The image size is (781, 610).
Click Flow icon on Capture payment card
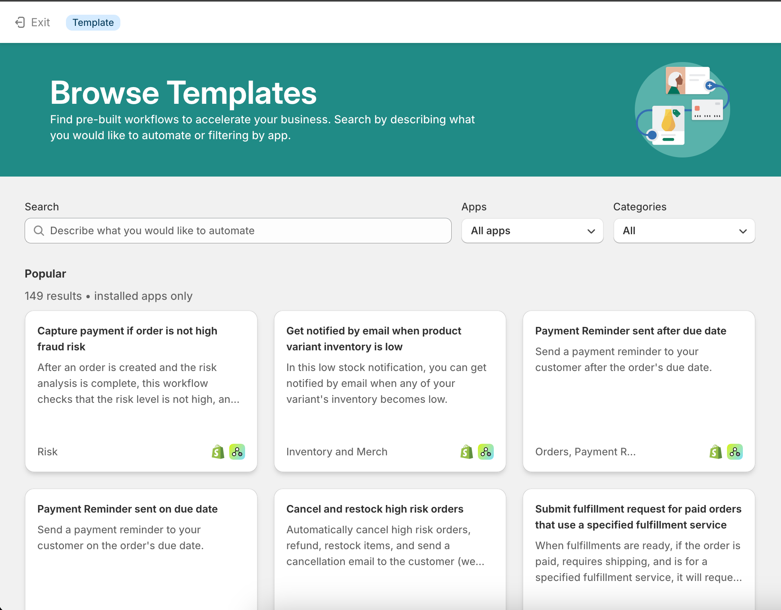pyautogui.click(x=237, y=452)
